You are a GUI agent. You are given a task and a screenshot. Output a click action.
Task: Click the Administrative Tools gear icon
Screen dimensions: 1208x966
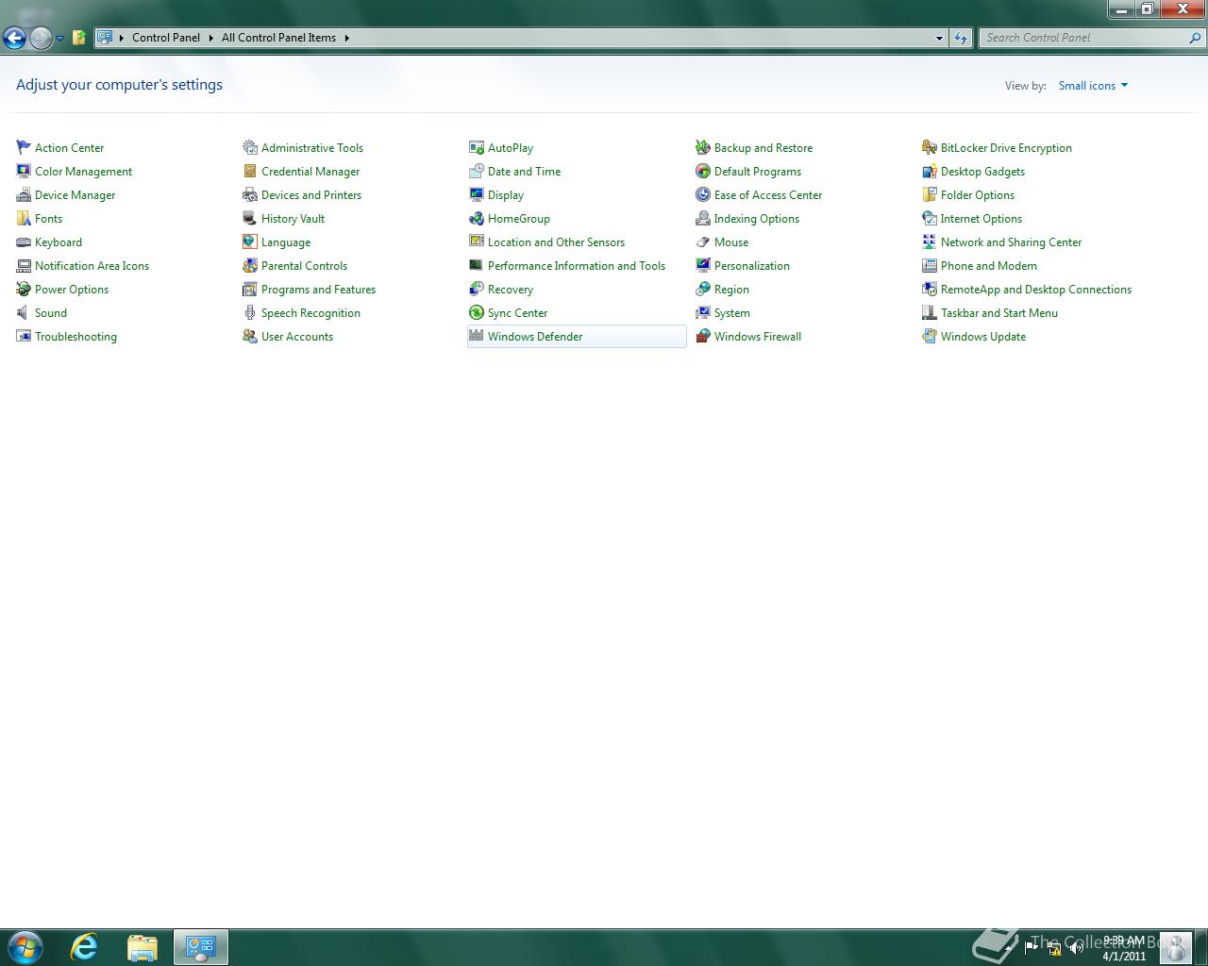[x=250, y=147]
